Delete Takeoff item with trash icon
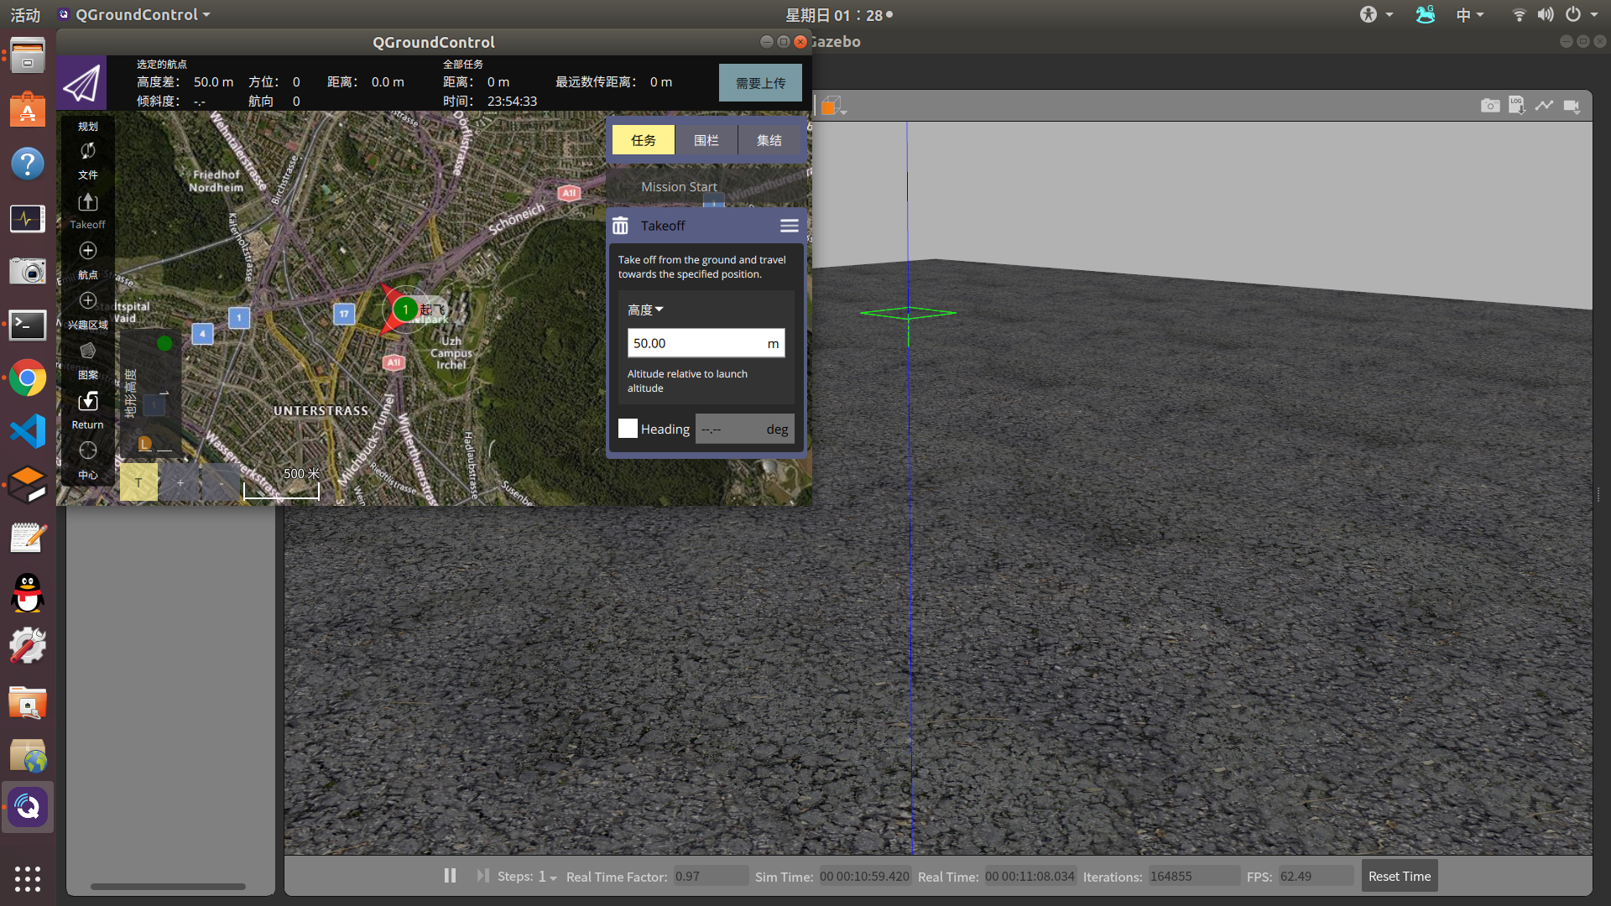Screen dimensions: 1611x906 [x=620, y=226]
